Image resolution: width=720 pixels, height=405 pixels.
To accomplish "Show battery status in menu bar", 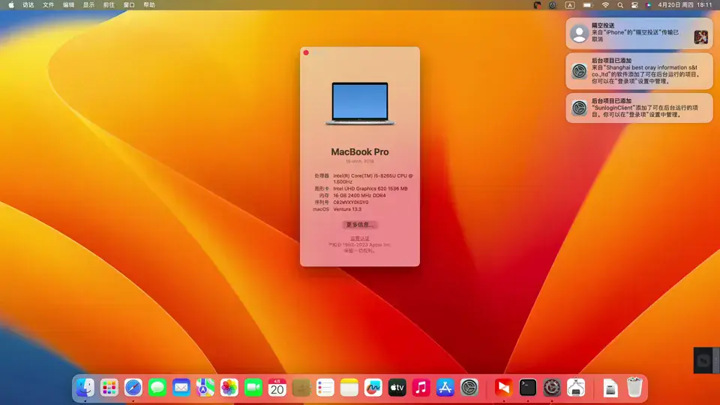I will [588, 5].
